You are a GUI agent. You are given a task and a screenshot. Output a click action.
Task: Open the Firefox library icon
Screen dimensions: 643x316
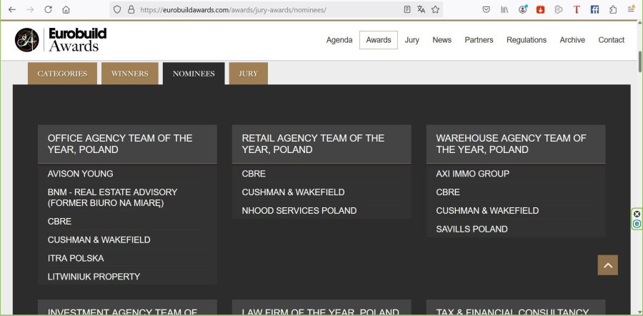coord(505,10)
